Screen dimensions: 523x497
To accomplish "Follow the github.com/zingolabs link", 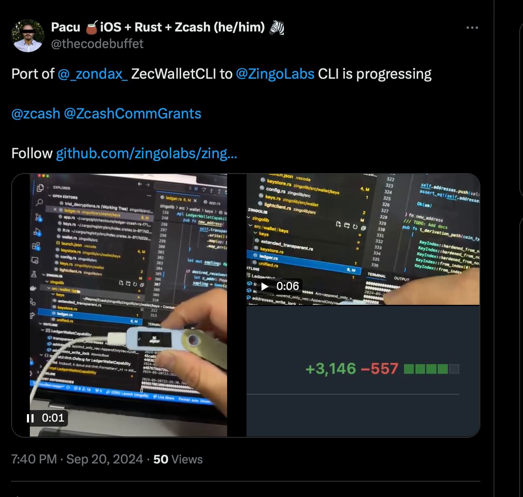I will click(146, 154).
